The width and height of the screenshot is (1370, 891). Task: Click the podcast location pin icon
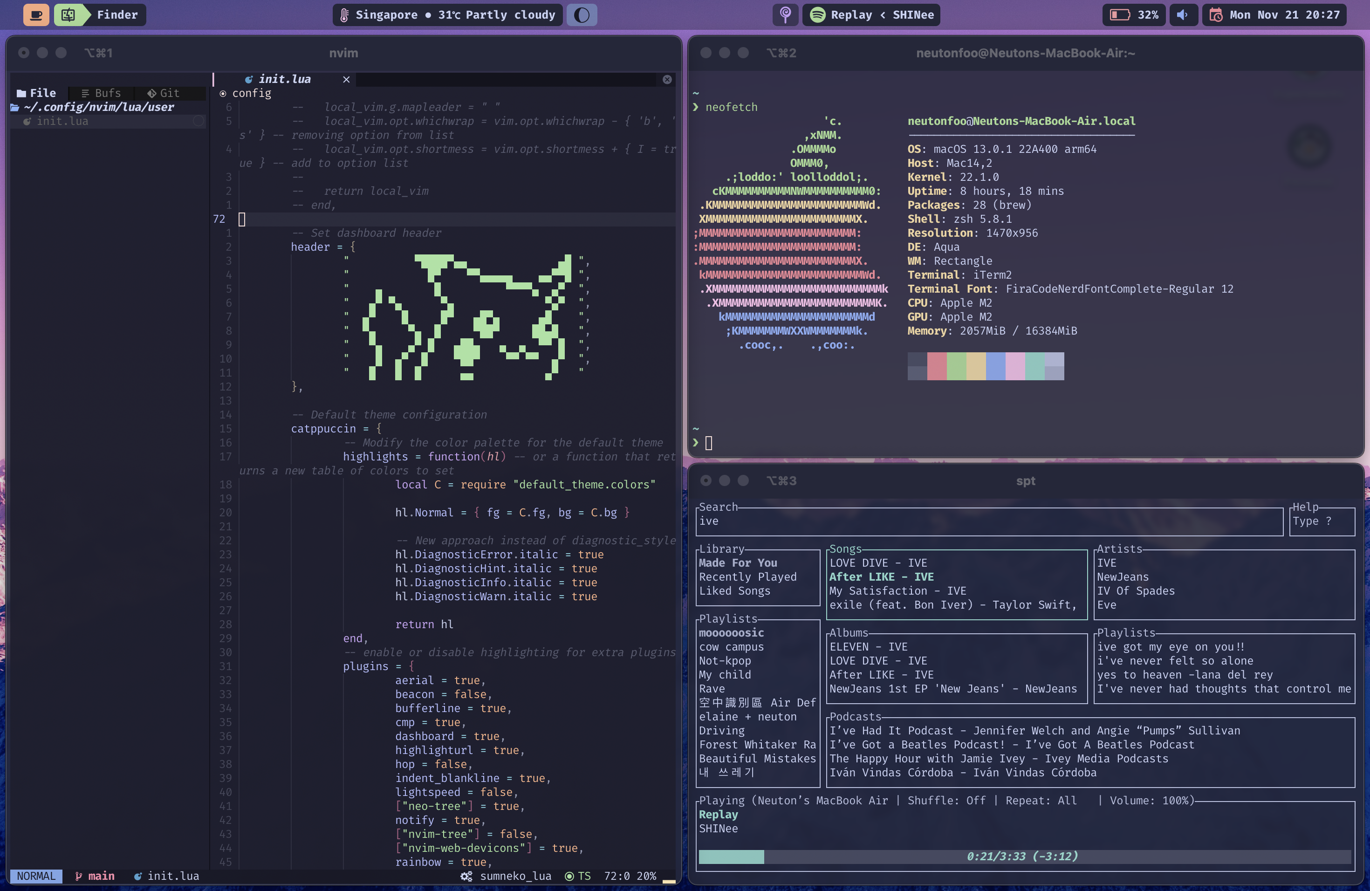coord(785,15)
